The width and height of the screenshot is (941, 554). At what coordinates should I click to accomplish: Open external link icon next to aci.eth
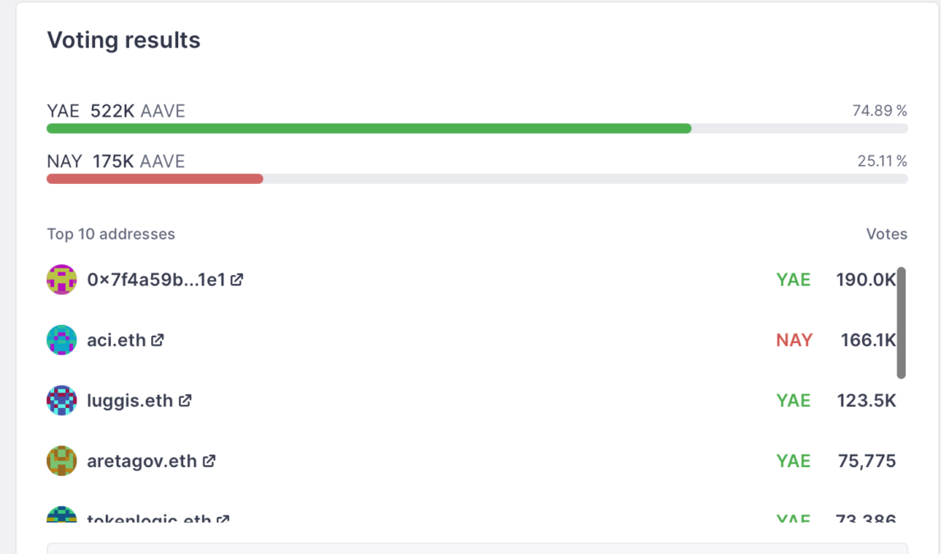point(157,340)
